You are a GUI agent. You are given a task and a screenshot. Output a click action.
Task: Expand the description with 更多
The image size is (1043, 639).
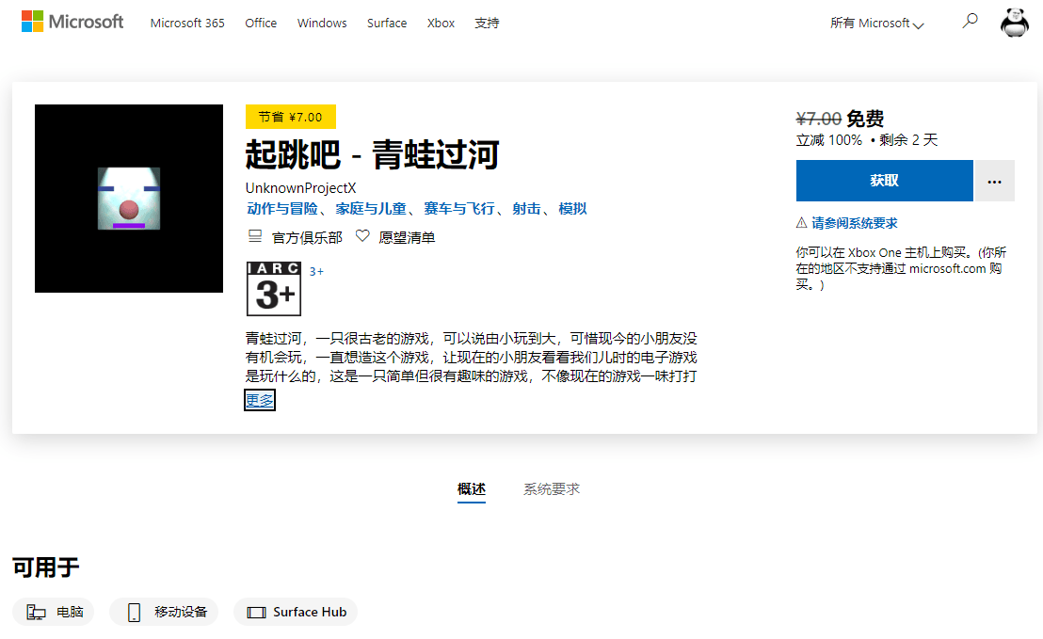[260, 400]
